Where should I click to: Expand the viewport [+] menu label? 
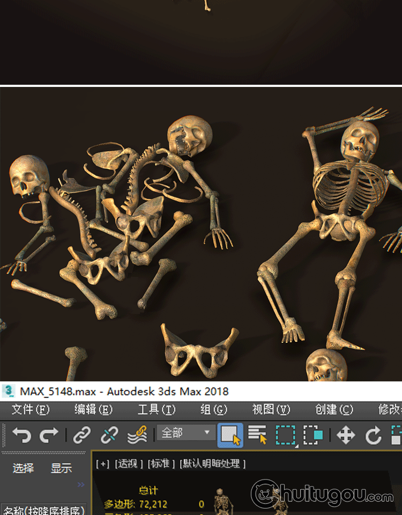point(102,464)
